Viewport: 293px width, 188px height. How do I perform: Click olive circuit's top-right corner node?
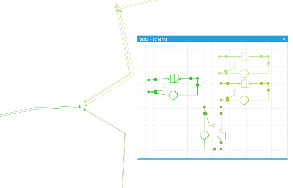tap(268, 83)
